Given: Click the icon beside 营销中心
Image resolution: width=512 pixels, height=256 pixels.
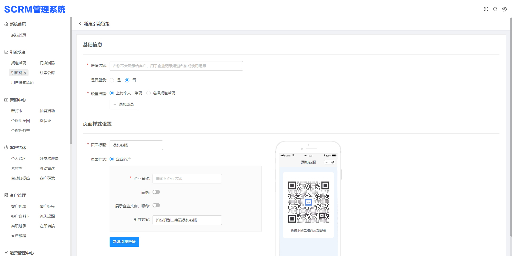Looking at the screenshot, I should click(6, 100).
